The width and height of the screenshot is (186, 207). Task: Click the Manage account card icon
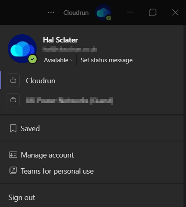pyautogui.click(x=13, y=155)
